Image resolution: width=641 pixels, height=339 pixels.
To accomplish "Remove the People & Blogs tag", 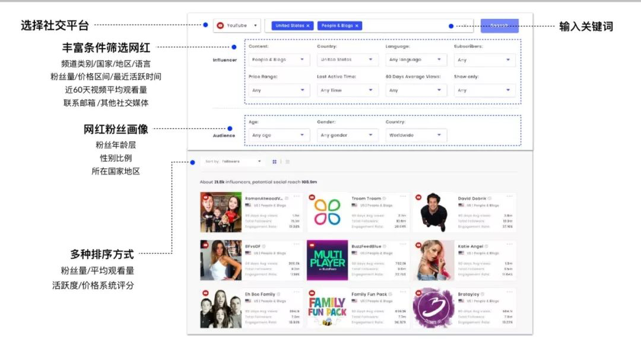I will click(x=357, y=26).
